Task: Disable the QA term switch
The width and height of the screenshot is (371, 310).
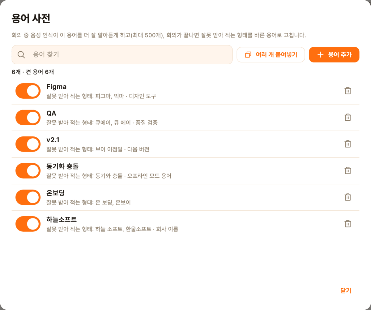Action: pyautogui.click(x=28, y=118)
